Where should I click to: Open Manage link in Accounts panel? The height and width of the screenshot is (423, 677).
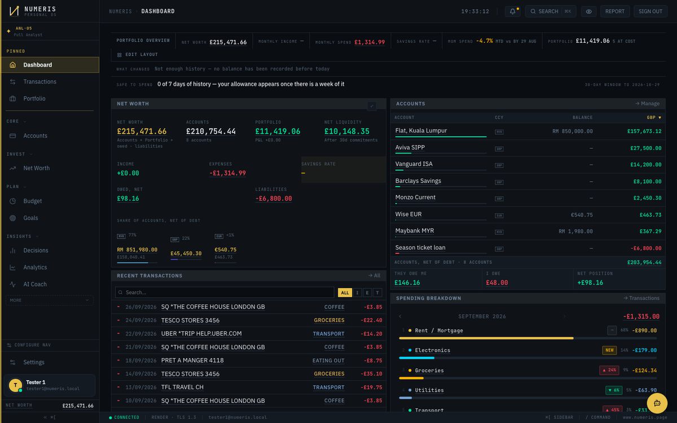pos(647,104)
